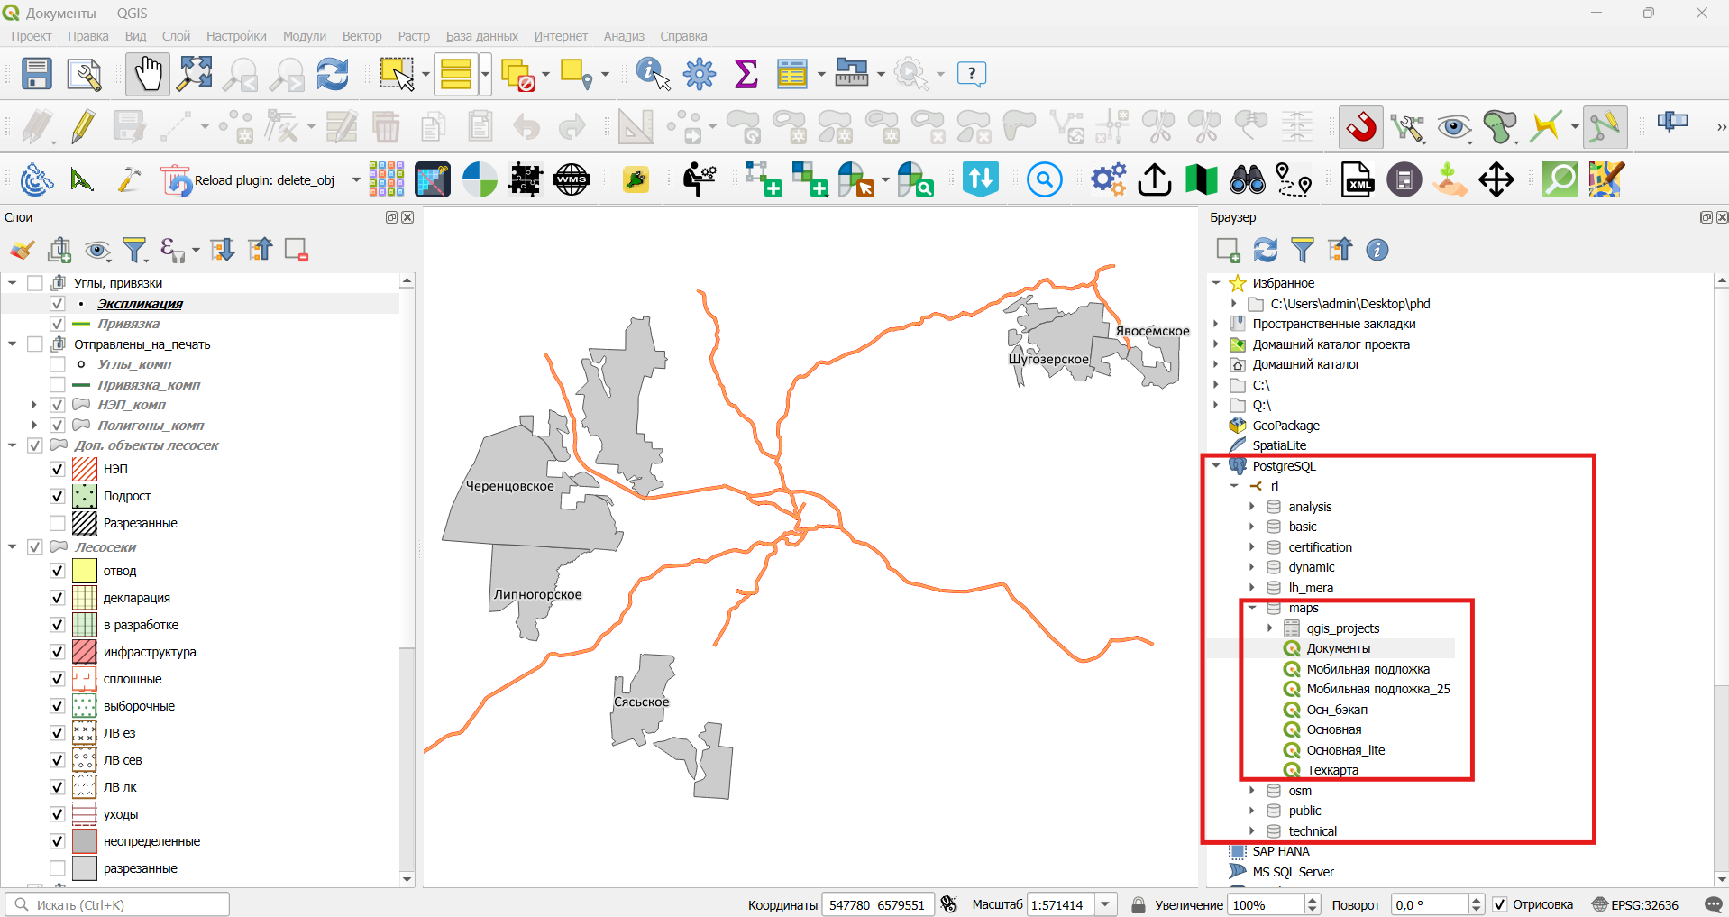1729x917 pixels.
Task: Click the Identify Features tool icon
Action: pos(653,74)
